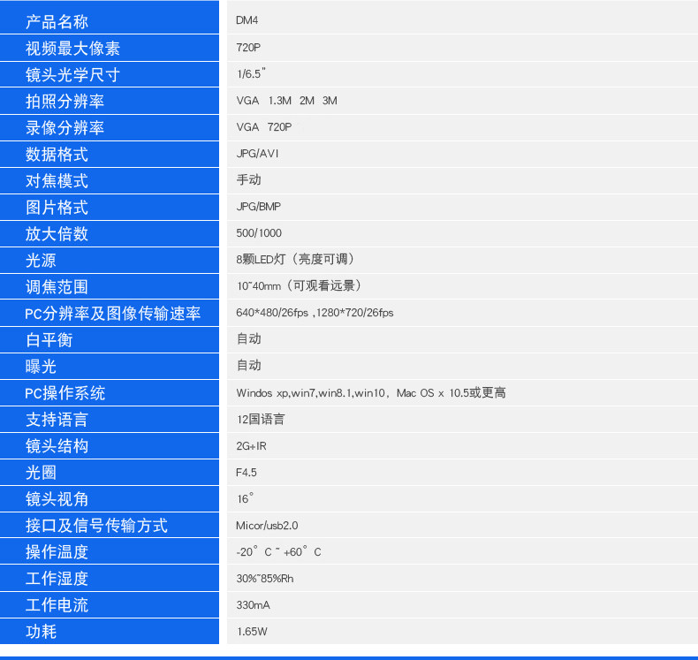Click the 对焦模式 row header
The image size is (698, 660).
(109, 181)
